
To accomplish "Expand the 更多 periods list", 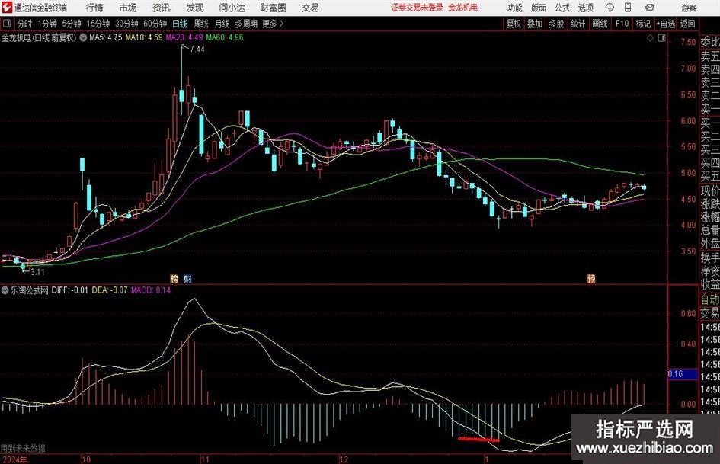I will [x=272, y=24].
